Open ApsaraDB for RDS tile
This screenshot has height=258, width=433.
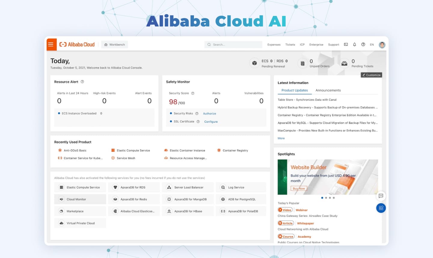tap(134, 187)
